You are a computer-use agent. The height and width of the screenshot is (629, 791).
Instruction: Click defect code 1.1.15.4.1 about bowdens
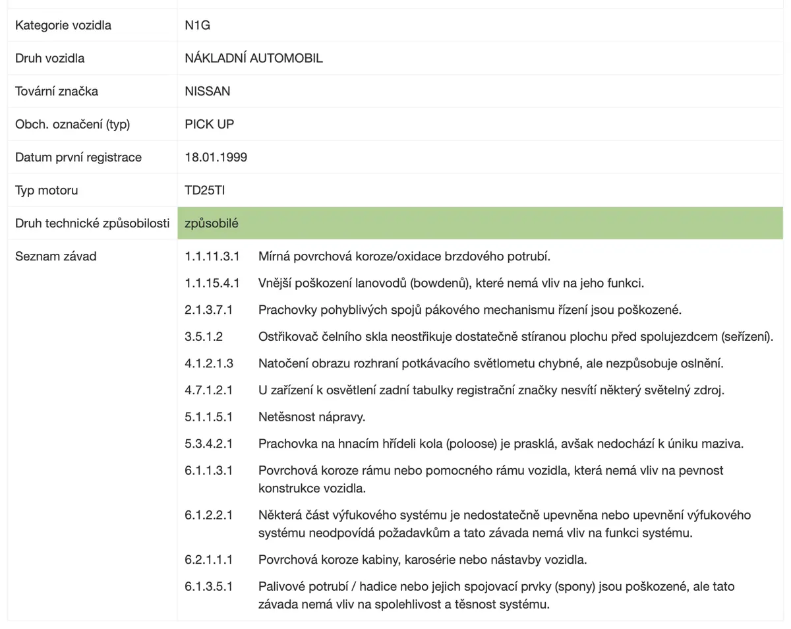point(213,283)
